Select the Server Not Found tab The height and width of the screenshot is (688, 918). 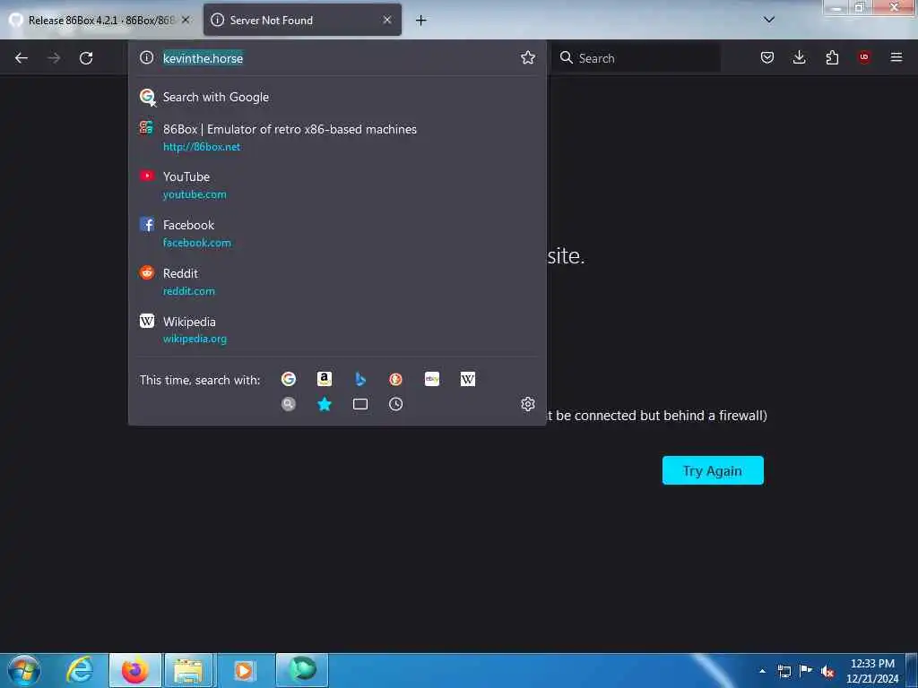(x=302, y=20)
